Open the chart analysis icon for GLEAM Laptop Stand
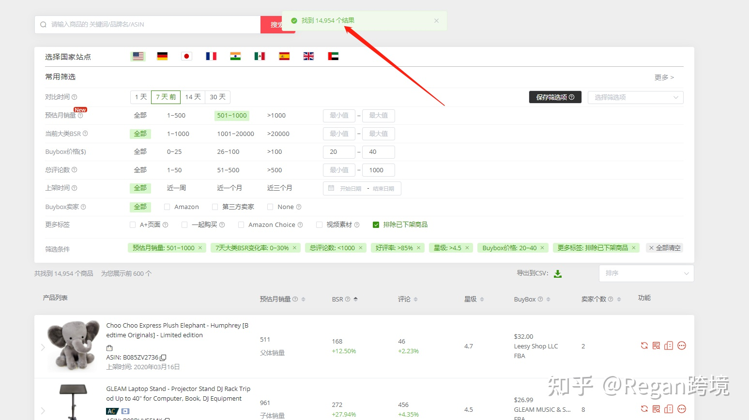The height and width of the screenshot is (420, 749). point(669,409)
